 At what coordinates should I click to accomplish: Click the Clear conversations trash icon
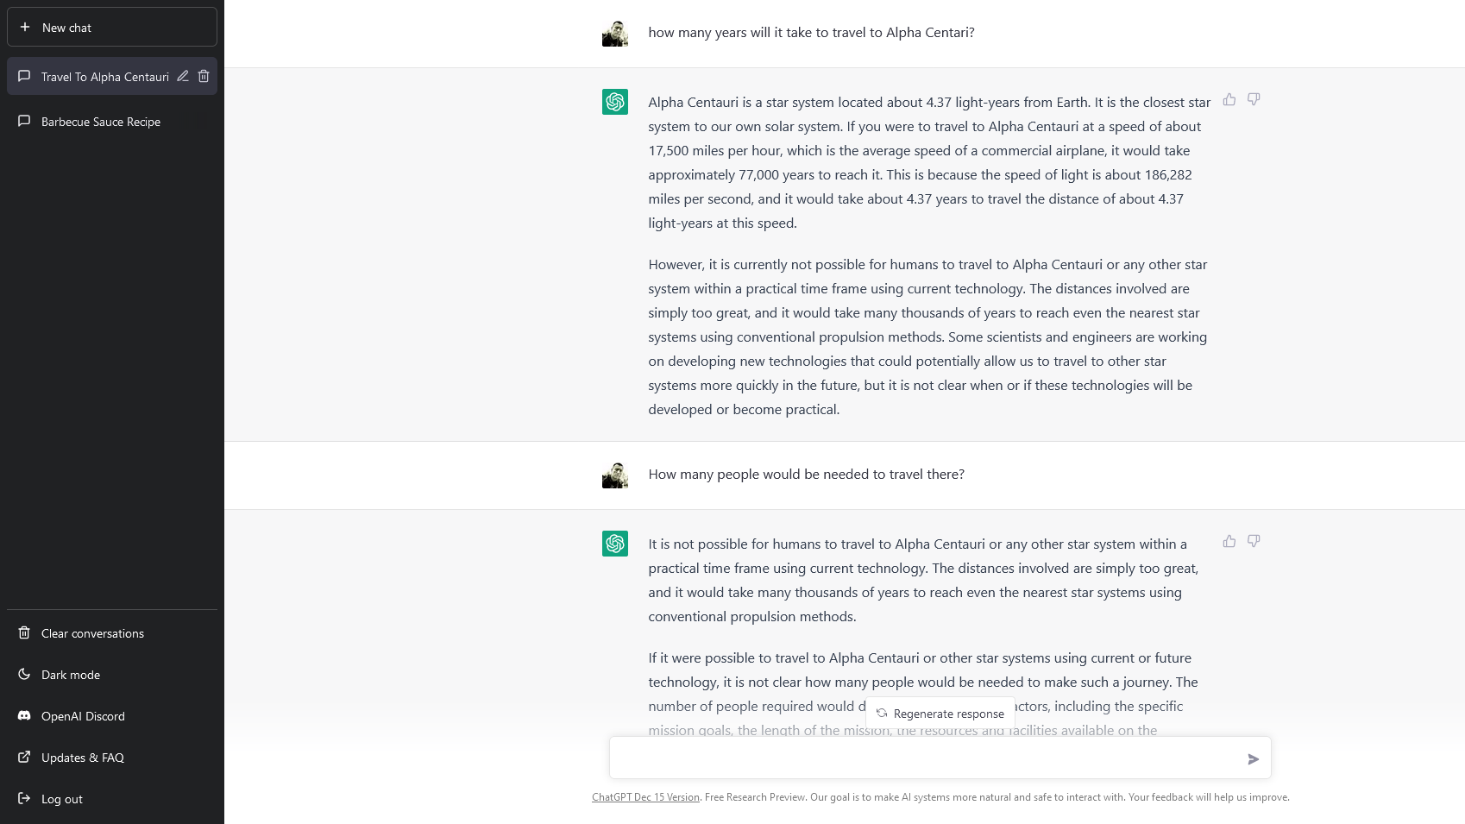point(25,632)
